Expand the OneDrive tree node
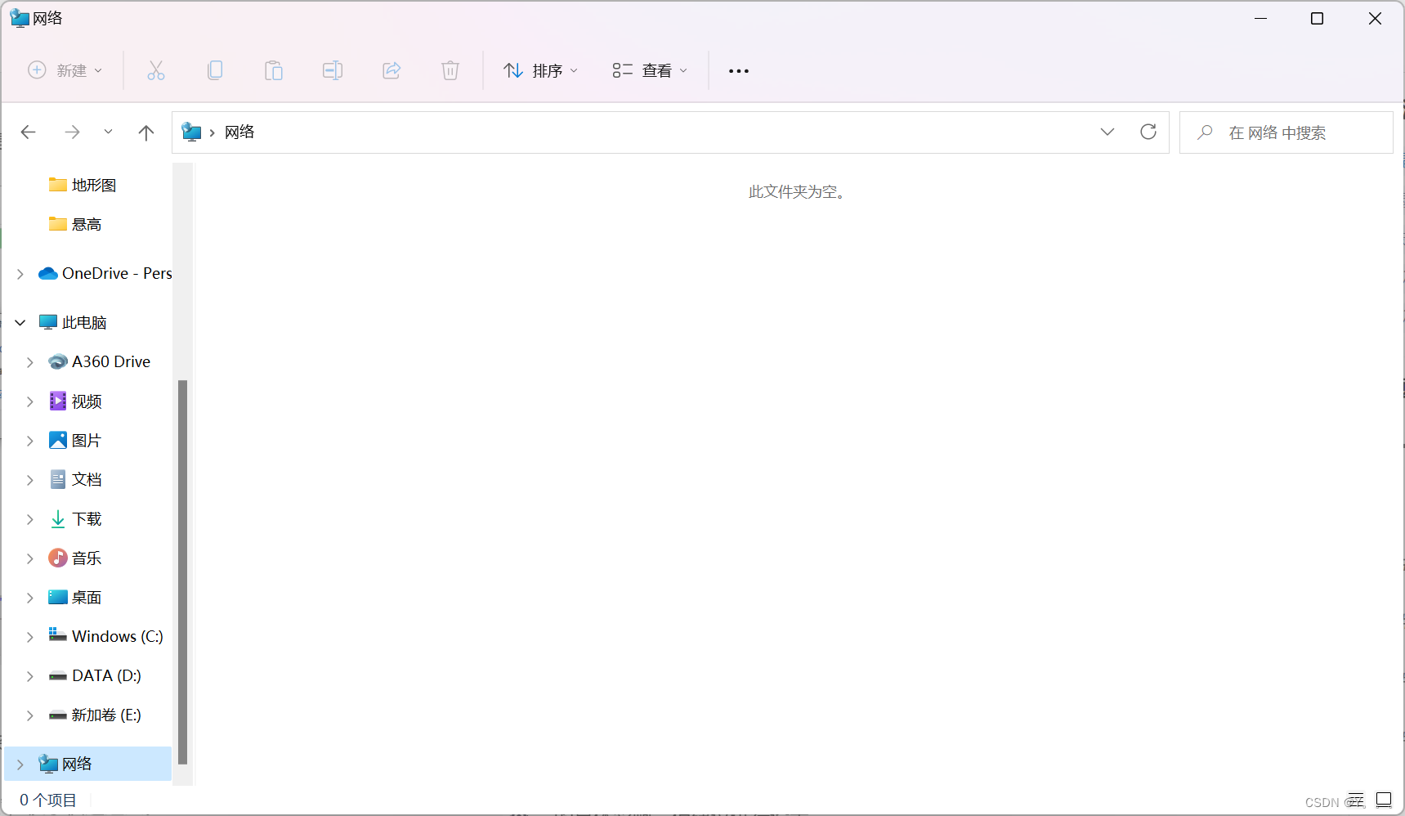 click(x=20, y=274)
